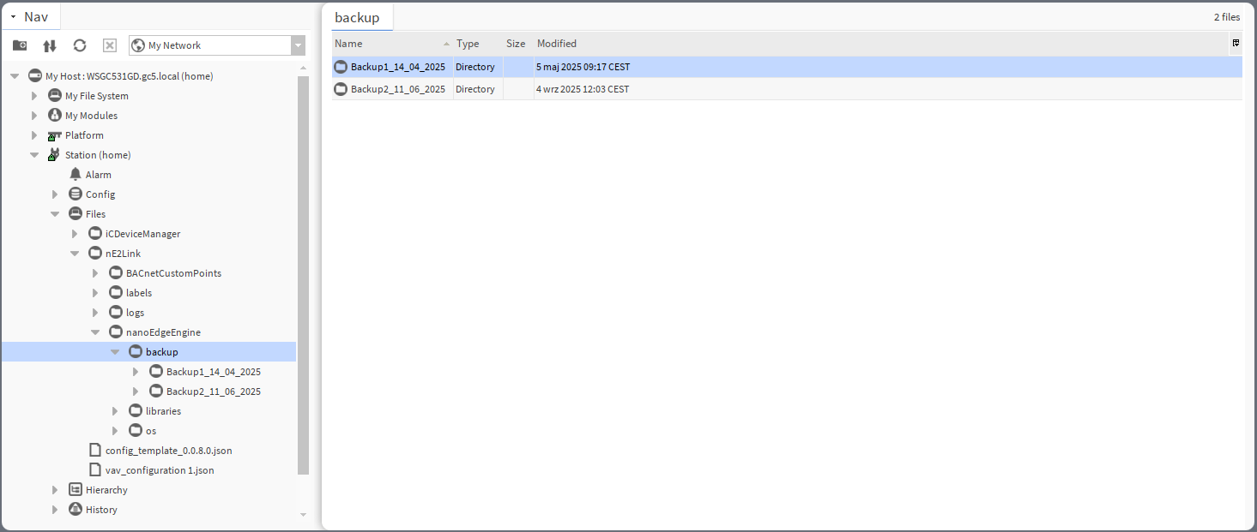Select the Backup2_11_06_2025 row in table
The image size is (1257, 532).
tap(397, 89)
